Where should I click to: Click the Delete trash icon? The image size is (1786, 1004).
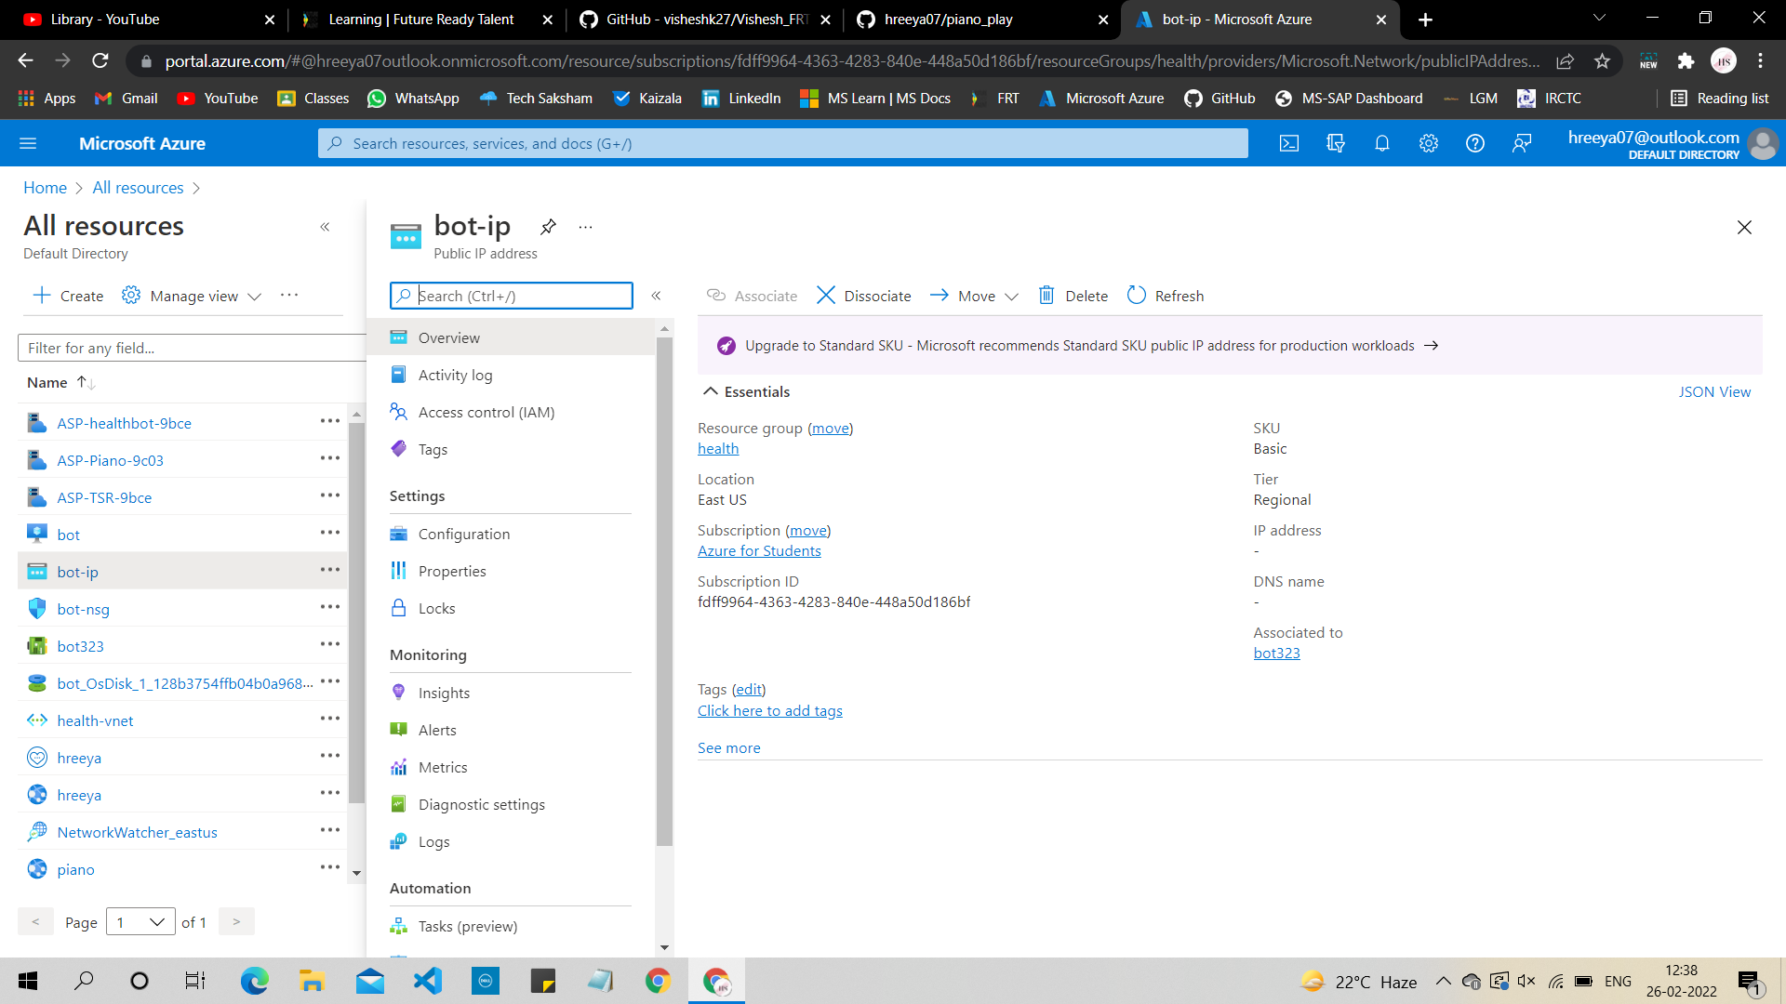tap(1046, 296)
